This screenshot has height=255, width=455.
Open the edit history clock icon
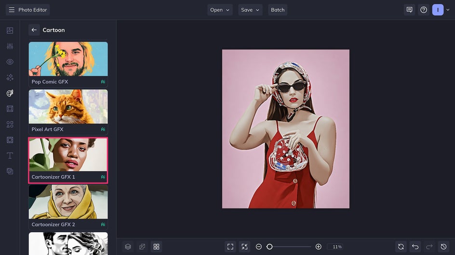coord(444,247)
